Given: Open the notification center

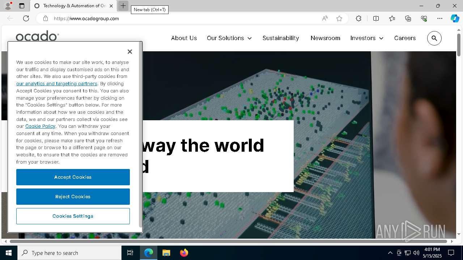Looking at the screenshot, I should coord(451,253).
